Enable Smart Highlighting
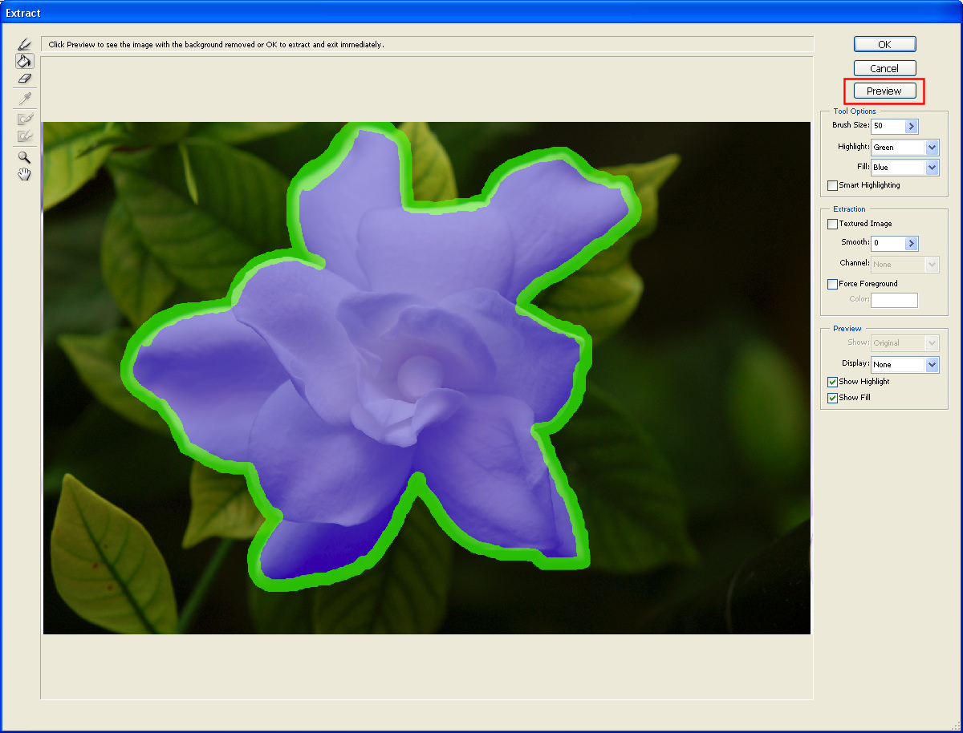963x733 pixels. point(832,184)
